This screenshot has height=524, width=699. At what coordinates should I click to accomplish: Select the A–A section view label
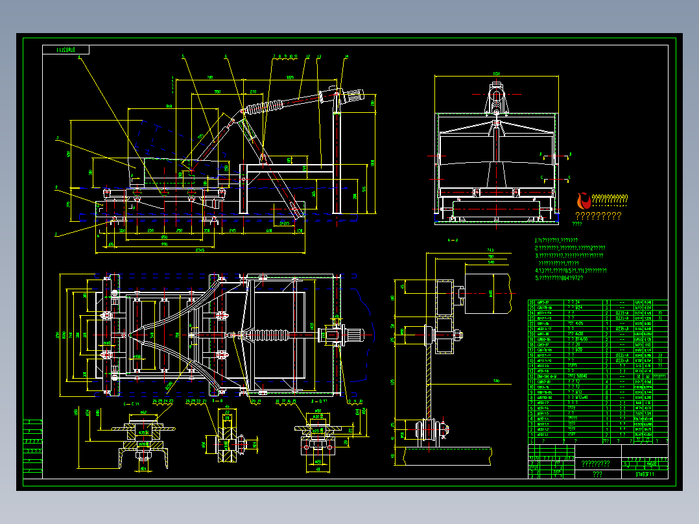(453, 240)
